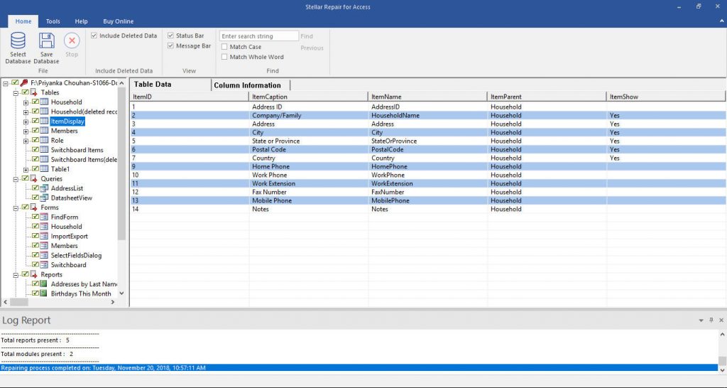This screenshot has width=727, height=388.
Task: Select the highlighted repairing process completed line
Action: click(359, 367)
